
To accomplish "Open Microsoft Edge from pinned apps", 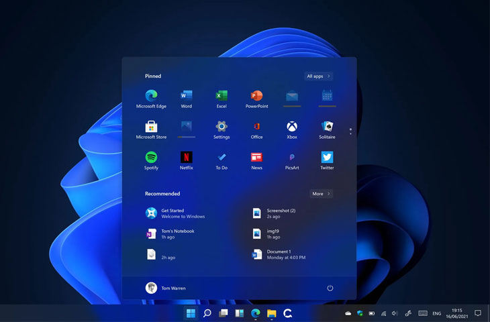I will pyautogui.click(x=151, y=96).
